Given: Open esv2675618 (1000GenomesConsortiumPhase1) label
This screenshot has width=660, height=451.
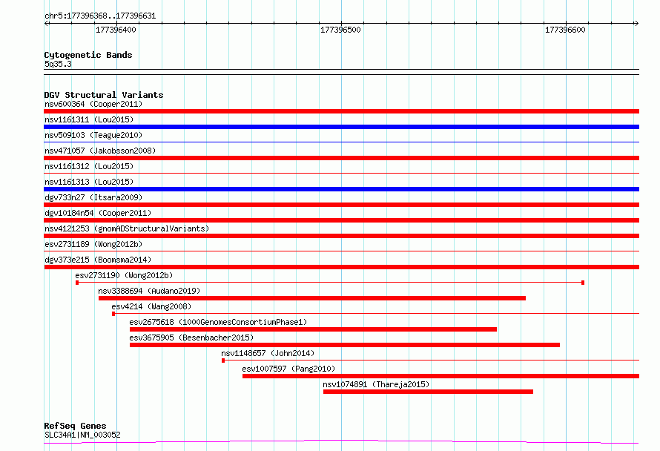Looking at the screenshot, I should click(x=218, y=322).
